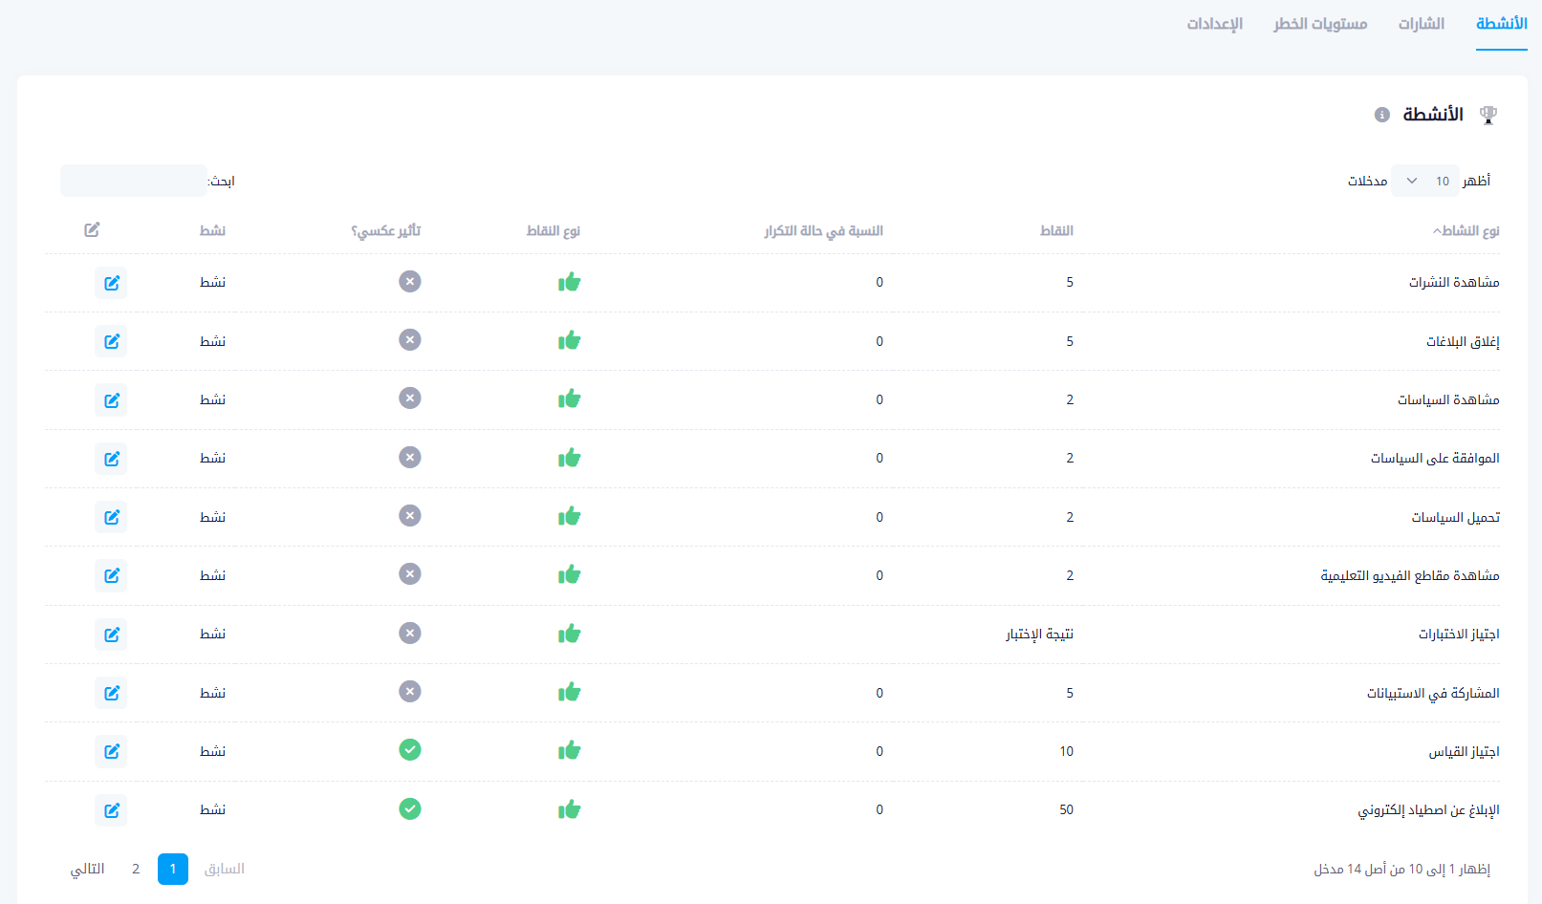The image size is (1542, 904).
Task: Sort table by النقاط column
Action: coord(1056,230)
